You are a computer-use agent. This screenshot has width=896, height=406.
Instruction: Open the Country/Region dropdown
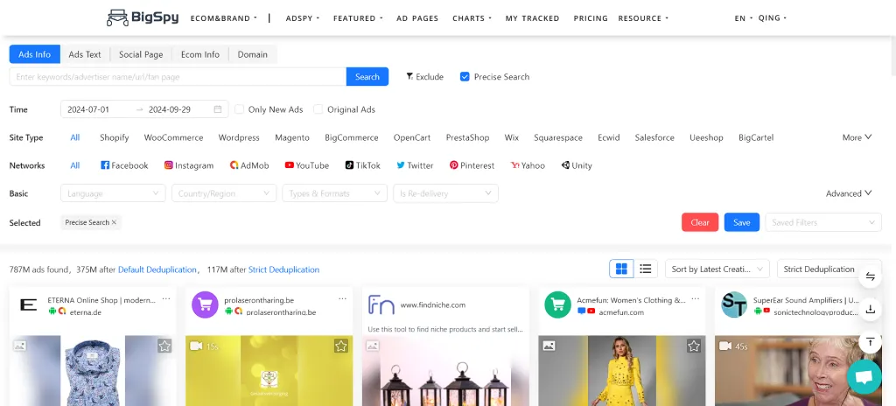click(x=223, y=193)
